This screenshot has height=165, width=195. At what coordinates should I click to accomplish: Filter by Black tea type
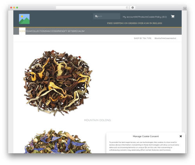pyautogui.click(x=157, y=38)
